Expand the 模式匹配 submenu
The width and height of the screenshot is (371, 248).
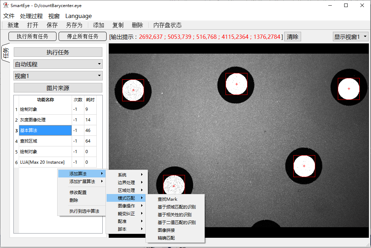click(126, 198)
